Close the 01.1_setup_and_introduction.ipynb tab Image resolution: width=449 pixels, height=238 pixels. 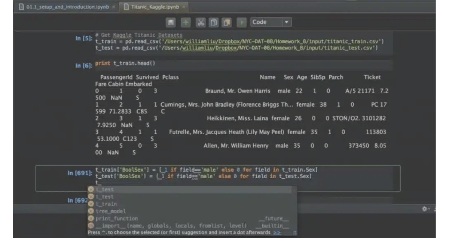tap(113, 7)
